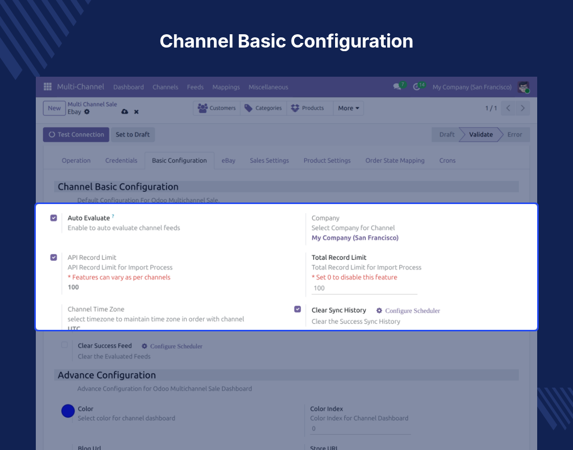
Task: Click the blue Color swatch
Action: coord(68,411)
